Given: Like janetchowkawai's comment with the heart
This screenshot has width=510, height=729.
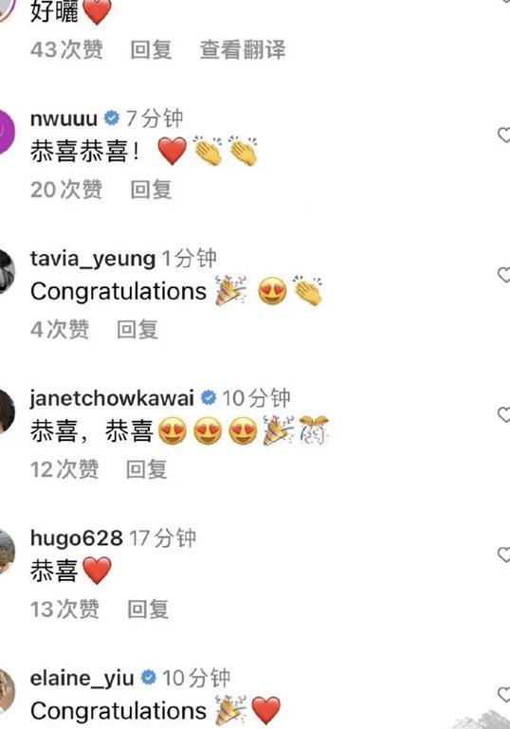Looking at the screenshot, I should point(504,414).
